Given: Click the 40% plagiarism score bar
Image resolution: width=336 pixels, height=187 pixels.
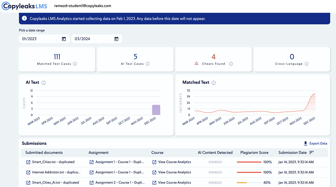Looking at the screenshot, I should (249, 183).
